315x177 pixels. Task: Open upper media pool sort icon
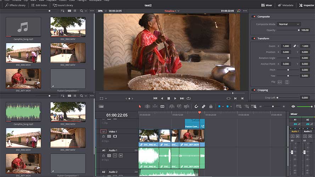click(62, 11)
